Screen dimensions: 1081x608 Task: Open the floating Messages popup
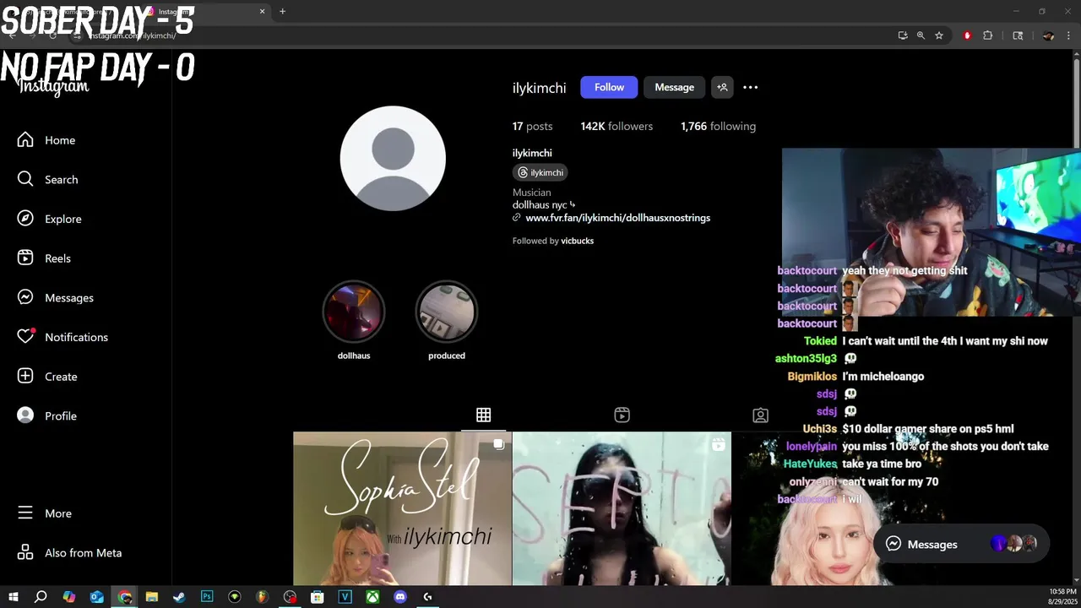click(x=961, y=545)
